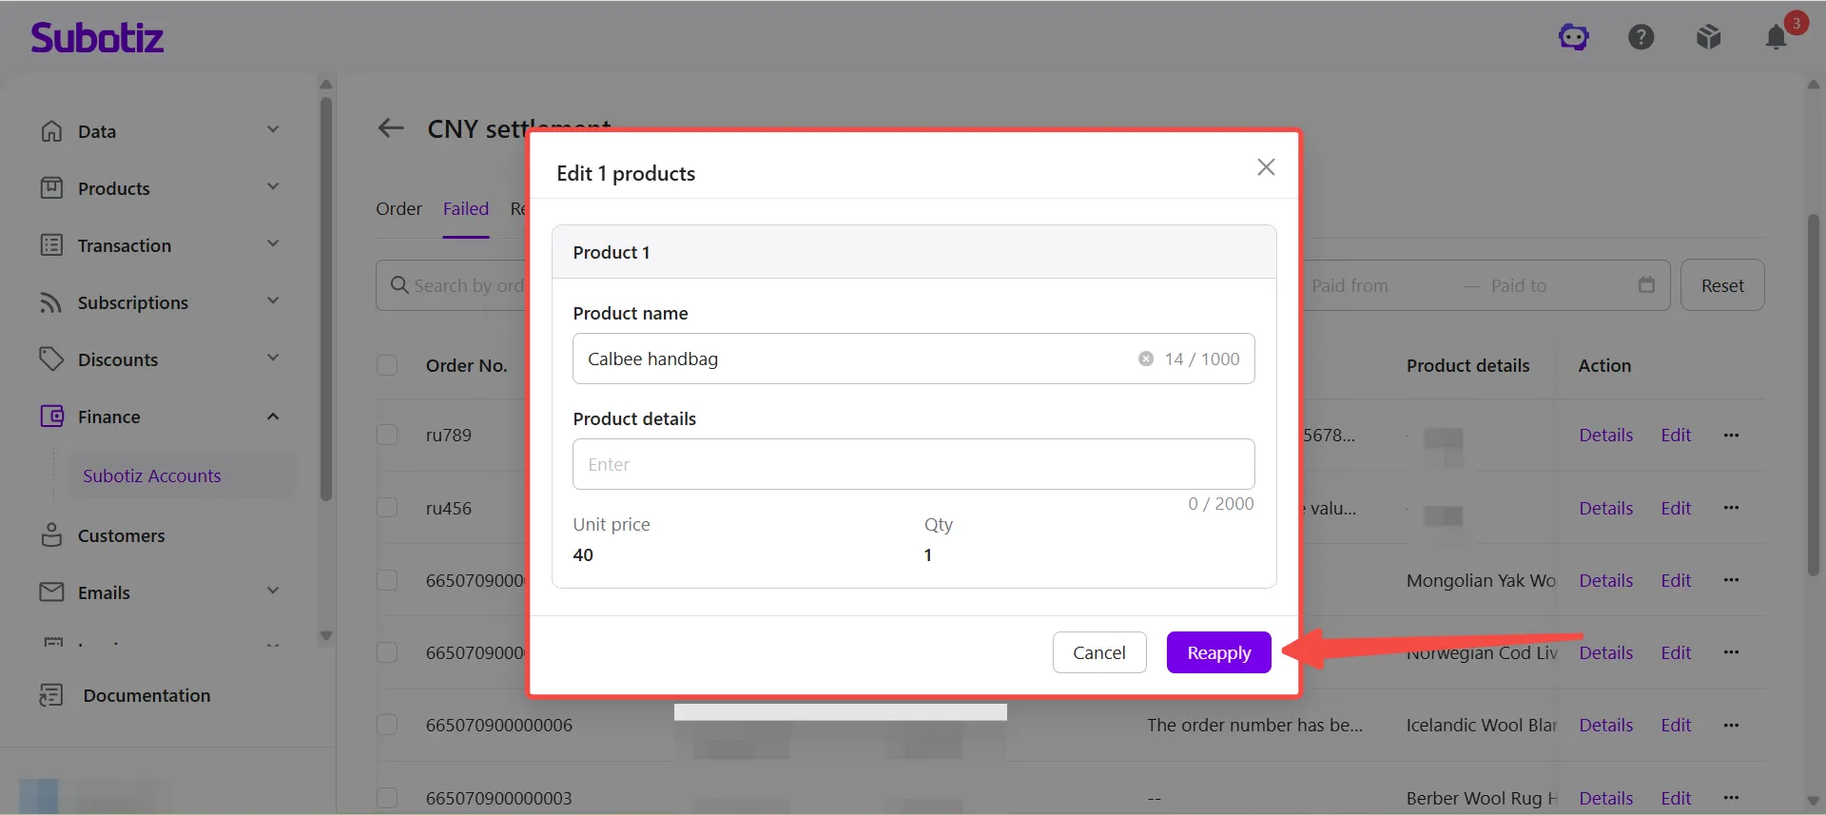Open the Documentation menu item
The image size is (1826, 815).
146,695
